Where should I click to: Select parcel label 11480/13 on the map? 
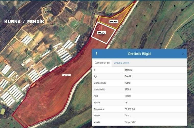click(x=66, y=75)
